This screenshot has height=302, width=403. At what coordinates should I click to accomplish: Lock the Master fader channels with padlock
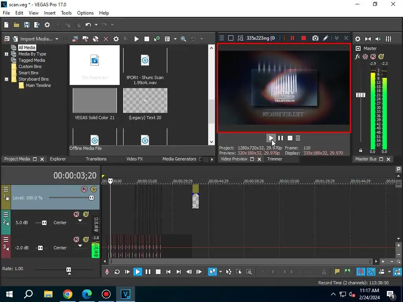pos(360,150)
